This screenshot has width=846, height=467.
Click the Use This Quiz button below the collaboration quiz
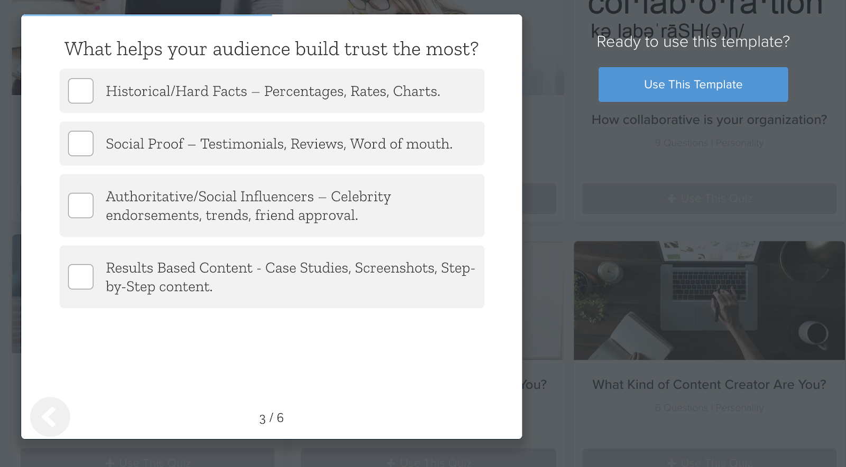[709, 199]
